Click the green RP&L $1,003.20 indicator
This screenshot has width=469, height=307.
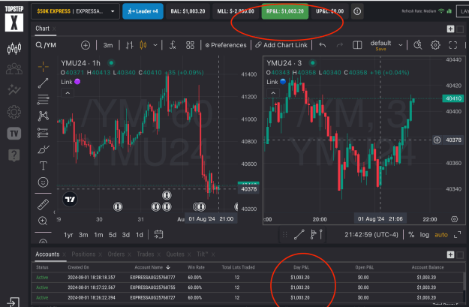click(285, 11)
